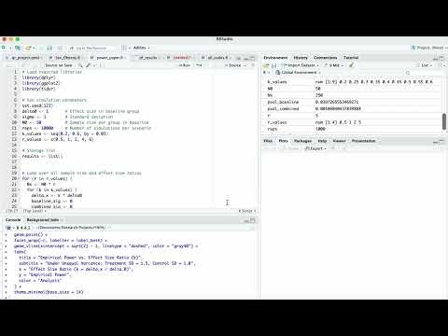448x336 pixels.
Task: Select the reps variable row
Action: click(x=352, y=129)
